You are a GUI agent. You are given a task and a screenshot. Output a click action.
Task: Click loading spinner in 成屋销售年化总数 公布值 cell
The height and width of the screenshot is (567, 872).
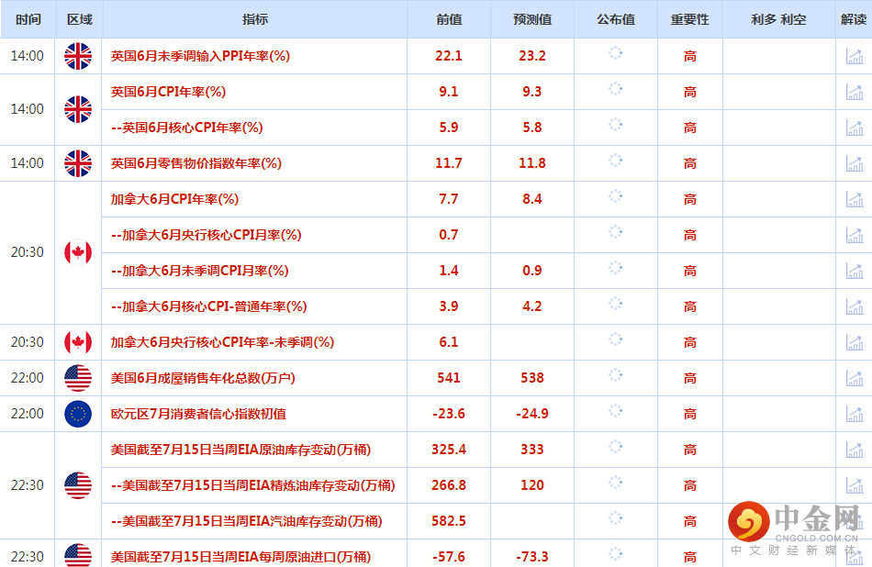coord(615,375)
